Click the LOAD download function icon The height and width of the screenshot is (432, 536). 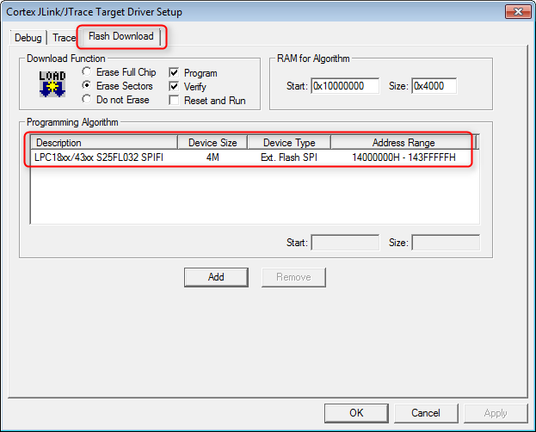[x=52, y=85]
